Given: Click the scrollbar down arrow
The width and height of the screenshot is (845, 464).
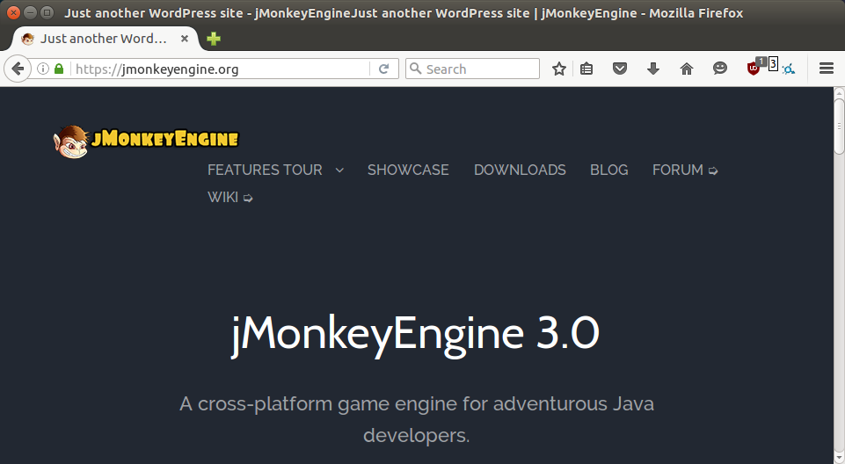Looking at the screenshot, I should click(839, 459).
